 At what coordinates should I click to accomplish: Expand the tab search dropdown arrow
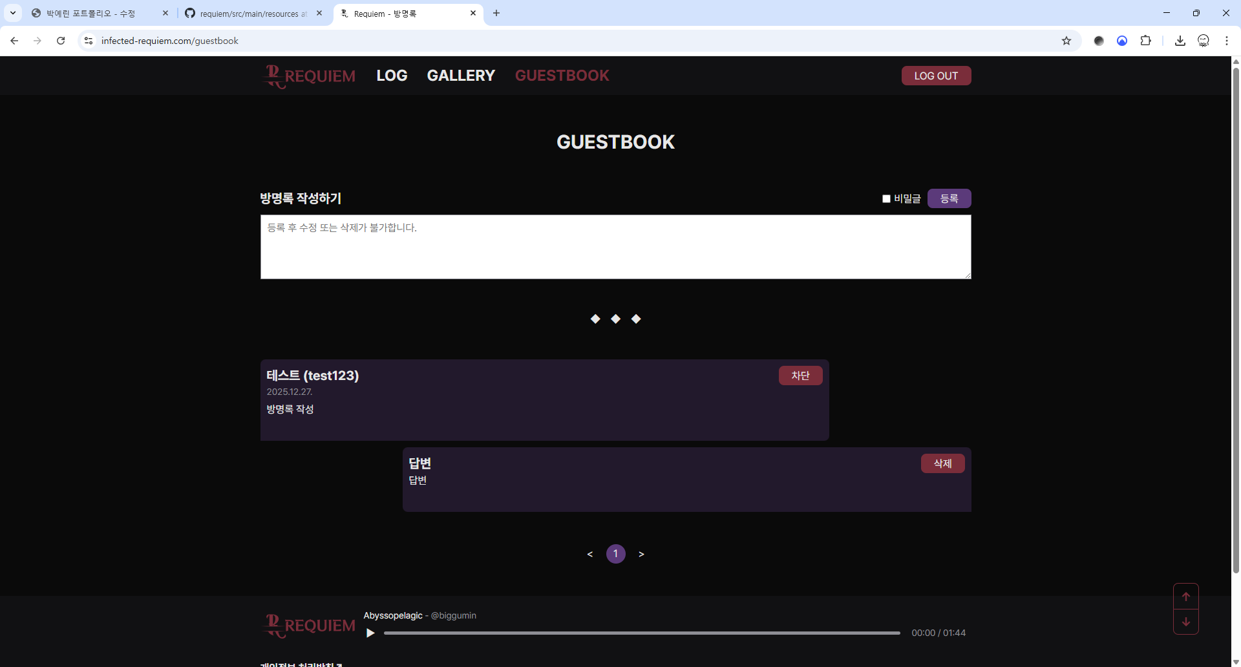pyautogui.click(x=13, y=13)
